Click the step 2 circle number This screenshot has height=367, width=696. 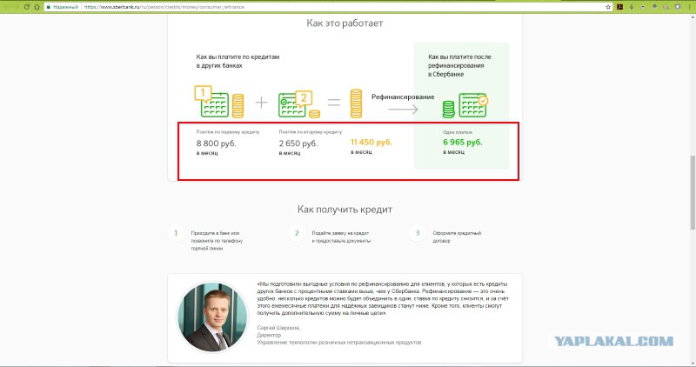tap(297, 233)
